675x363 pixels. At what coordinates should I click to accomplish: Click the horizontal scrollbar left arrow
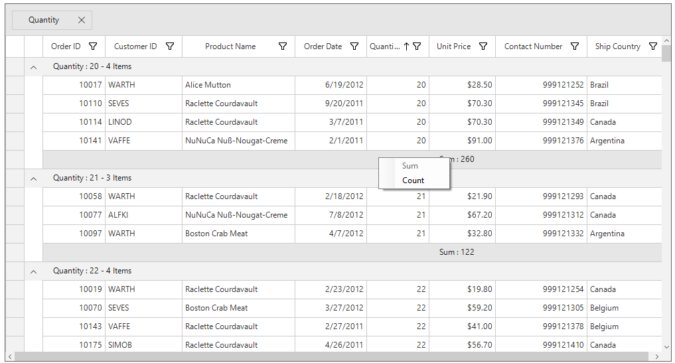point(10,357)
